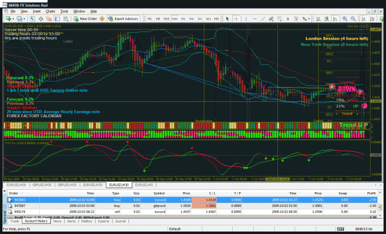This screenshot has width=386, height=234.
Task: Switch chart to bar chart style
Action: click(318, 19)
